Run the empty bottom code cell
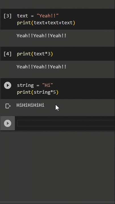Image resolution: width=115 pixels, height=204 pixels. (8, 123)
